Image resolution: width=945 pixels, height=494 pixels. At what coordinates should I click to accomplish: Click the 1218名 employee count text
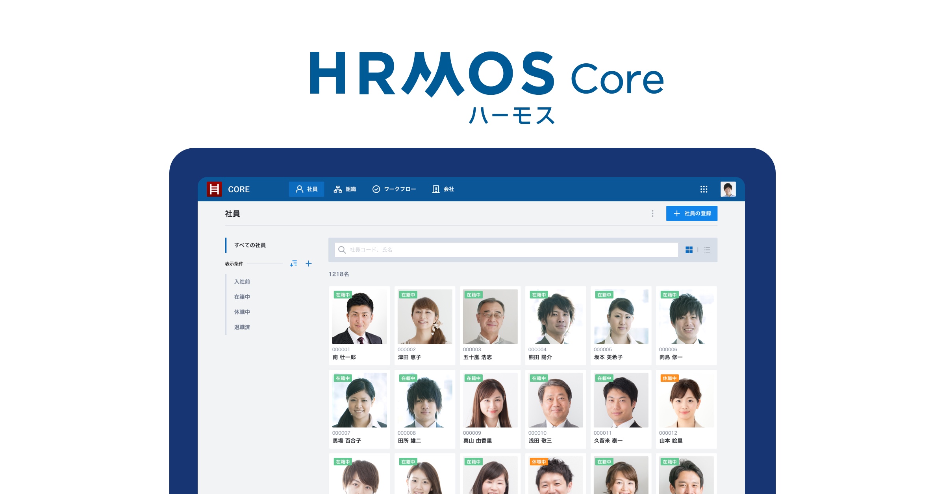click(x=339, y=274)
